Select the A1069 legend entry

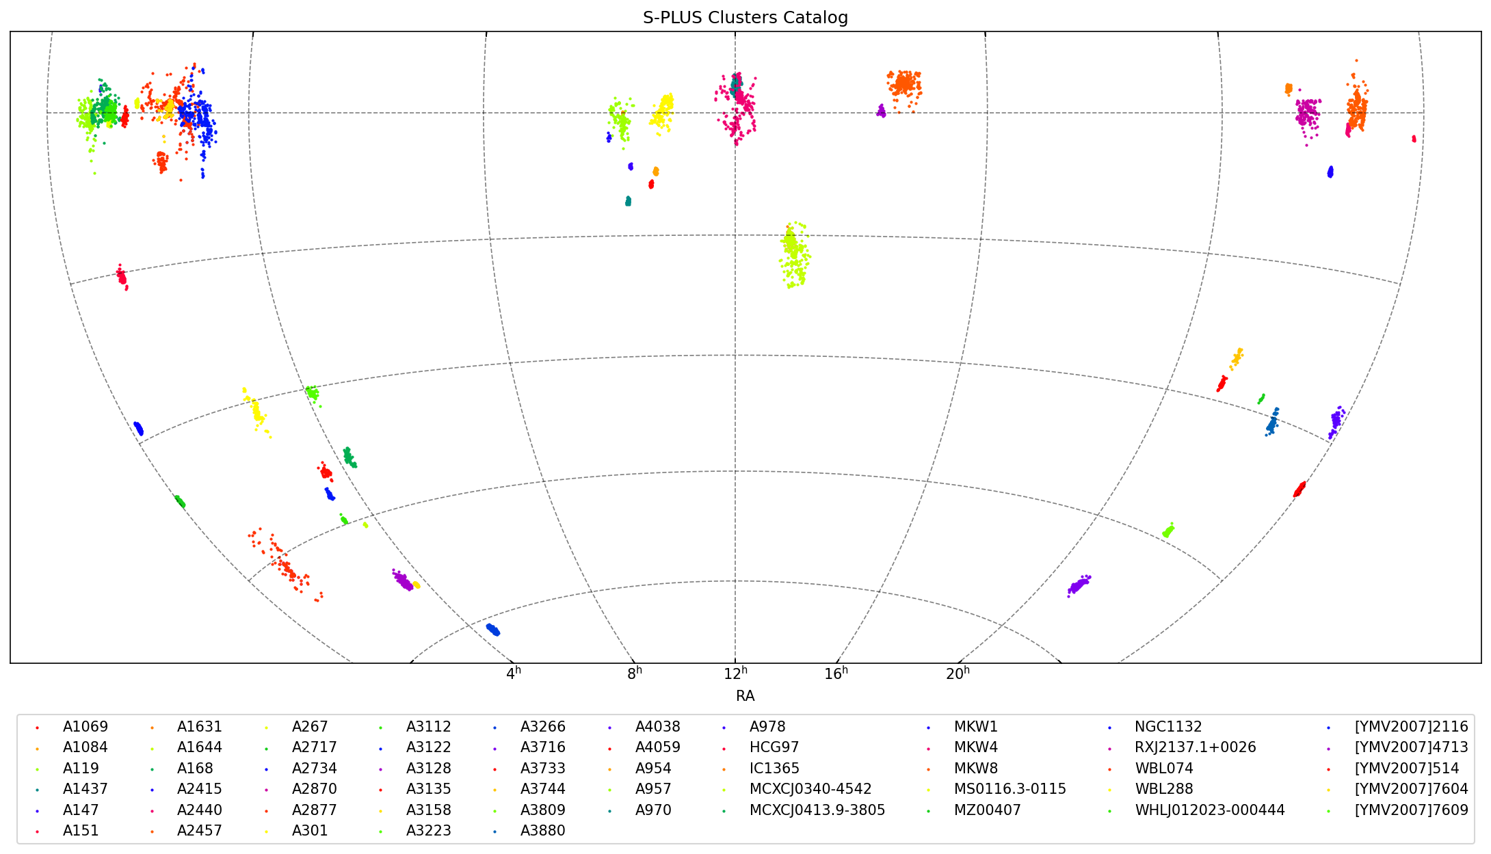tap(85, 727)
